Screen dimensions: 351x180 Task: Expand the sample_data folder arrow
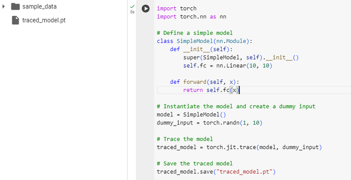coord(3,6)
